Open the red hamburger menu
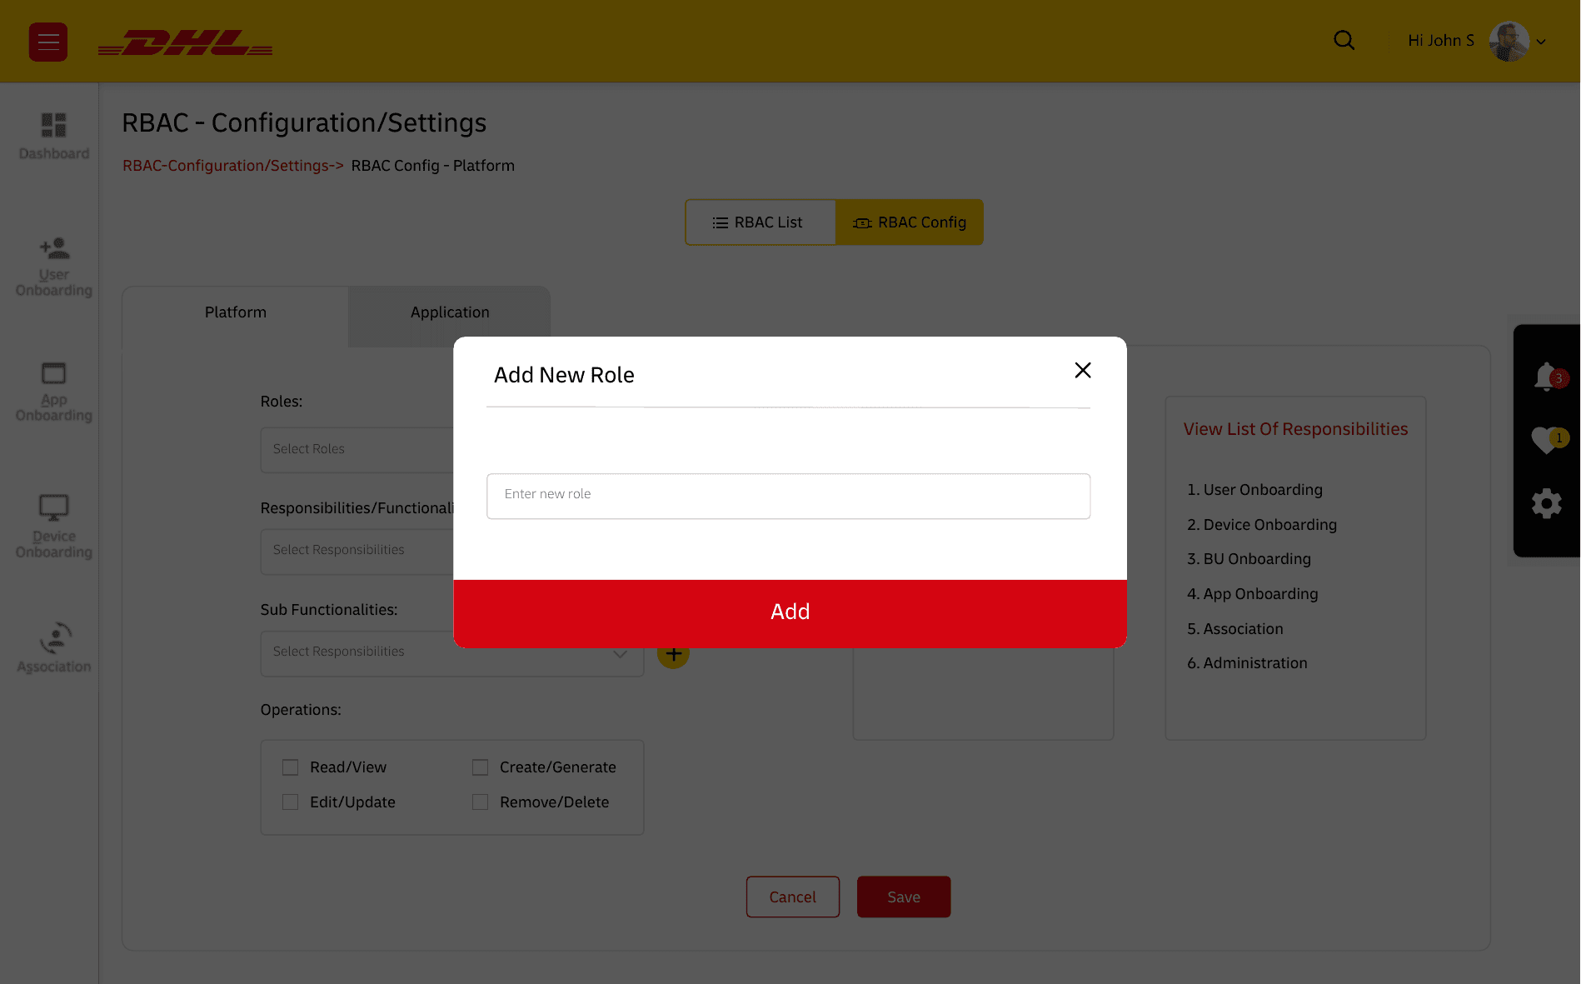The image size is (1581, 984). (x=48, y=42)
